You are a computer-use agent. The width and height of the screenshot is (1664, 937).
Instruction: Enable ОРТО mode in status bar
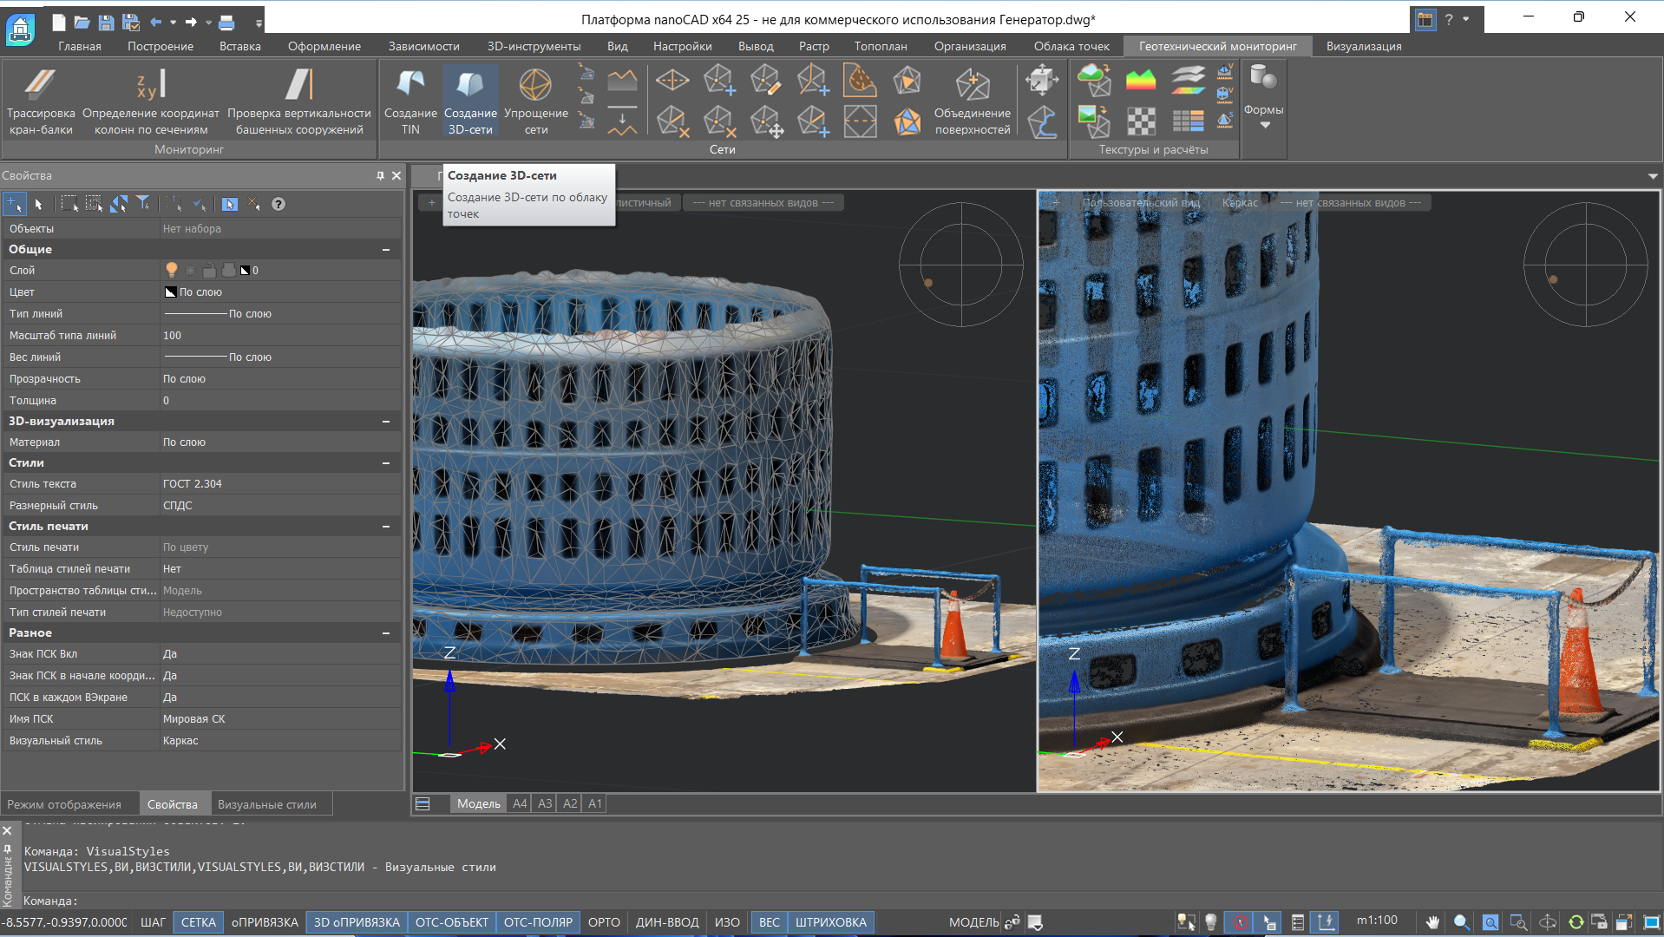(604, 922)
